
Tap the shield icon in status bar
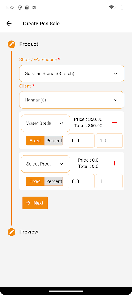pyautogui.click(x=20, y=7)
